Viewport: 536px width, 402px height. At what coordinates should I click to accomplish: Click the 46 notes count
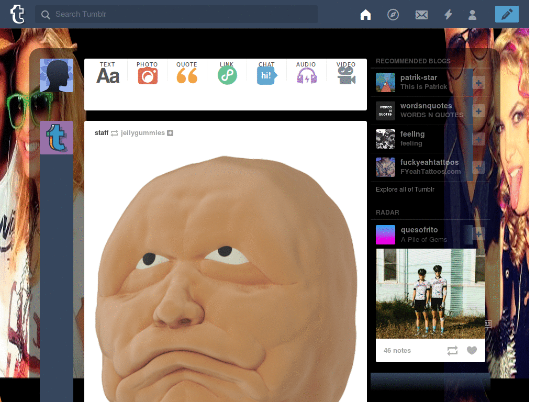(397, 350)
